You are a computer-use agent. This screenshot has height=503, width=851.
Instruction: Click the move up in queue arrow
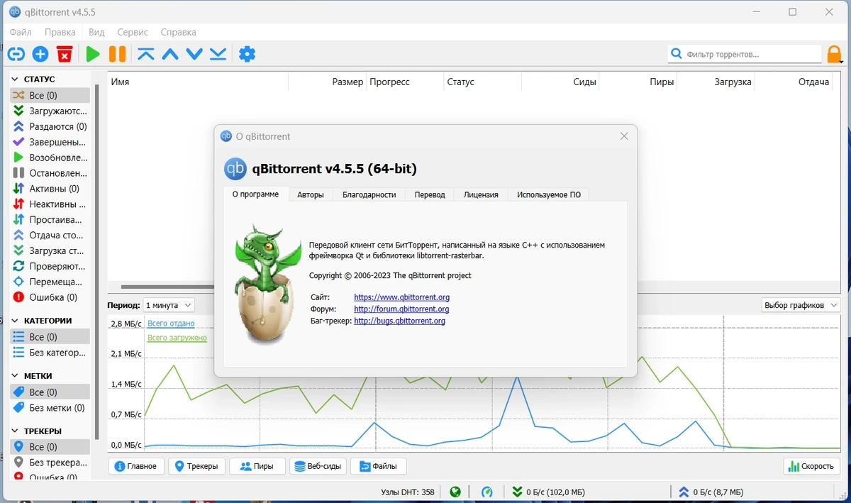click(x=170, y=54)
